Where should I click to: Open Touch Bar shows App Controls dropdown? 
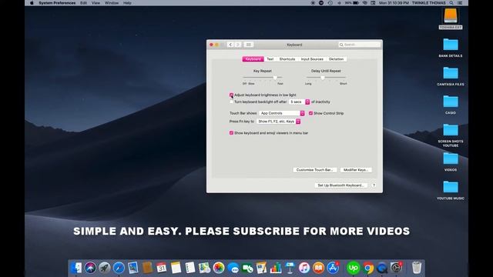point(282,113)
